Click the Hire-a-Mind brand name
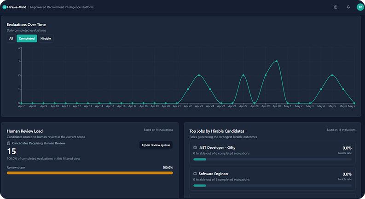 (x=17, y=7)
